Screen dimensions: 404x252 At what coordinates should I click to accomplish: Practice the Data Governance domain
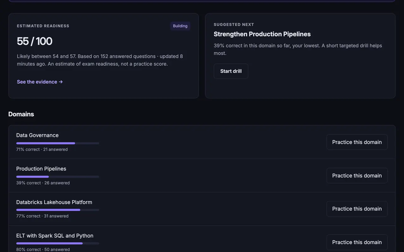(357, 142)
